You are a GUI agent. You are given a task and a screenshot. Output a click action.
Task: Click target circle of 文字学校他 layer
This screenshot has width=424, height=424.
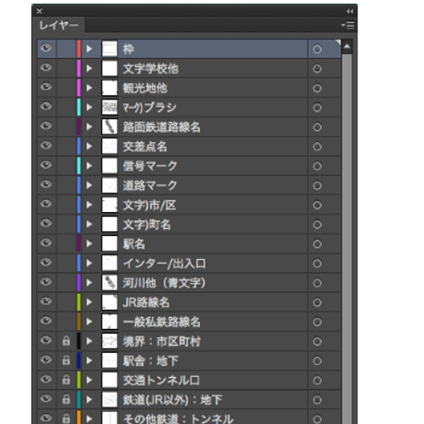317,68
